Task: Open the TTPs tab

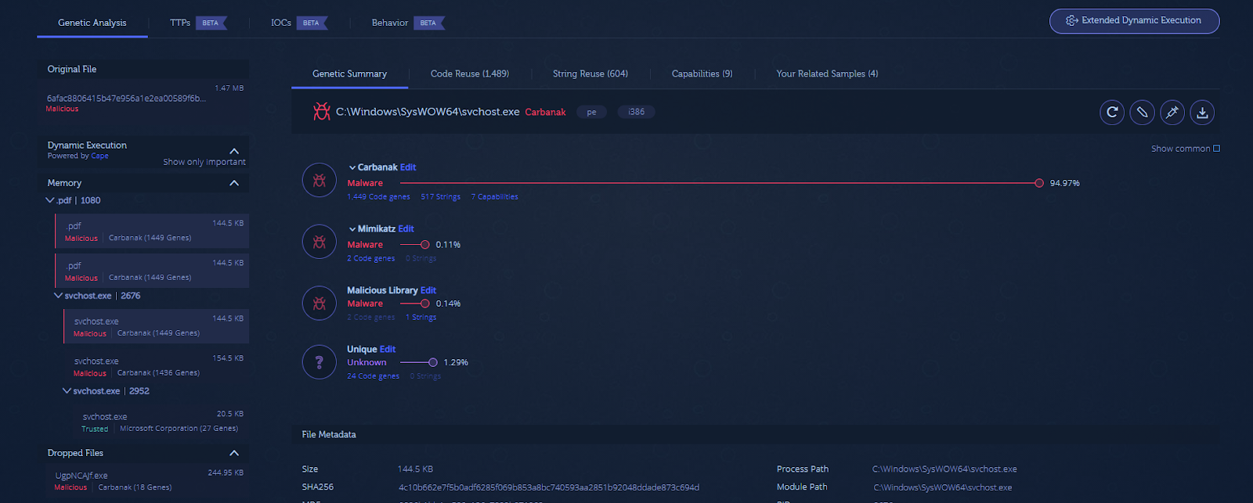Action: (x=181, y=23)
